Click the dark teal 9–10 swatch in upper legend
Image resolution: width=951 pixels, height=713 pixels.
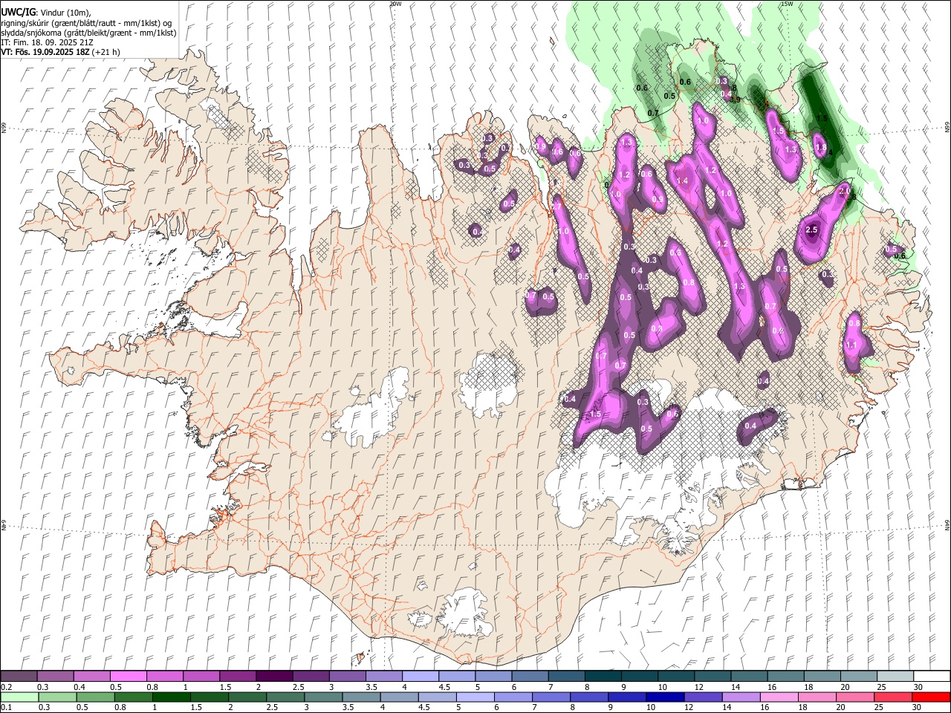[x=640, y=677]
